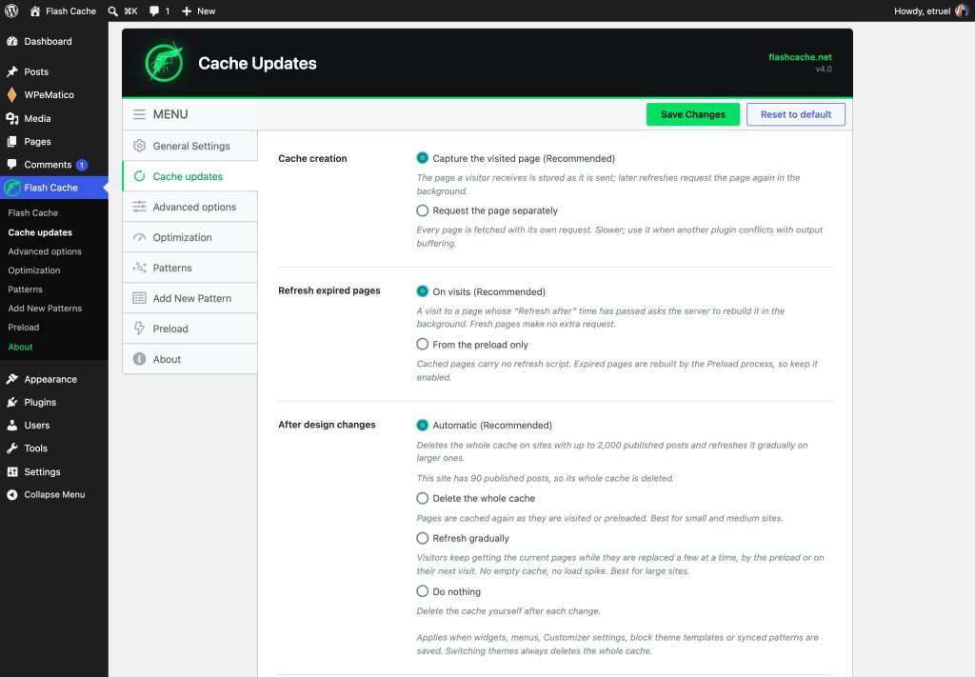Click the Howdy, etruel account menu

point(931,10)
